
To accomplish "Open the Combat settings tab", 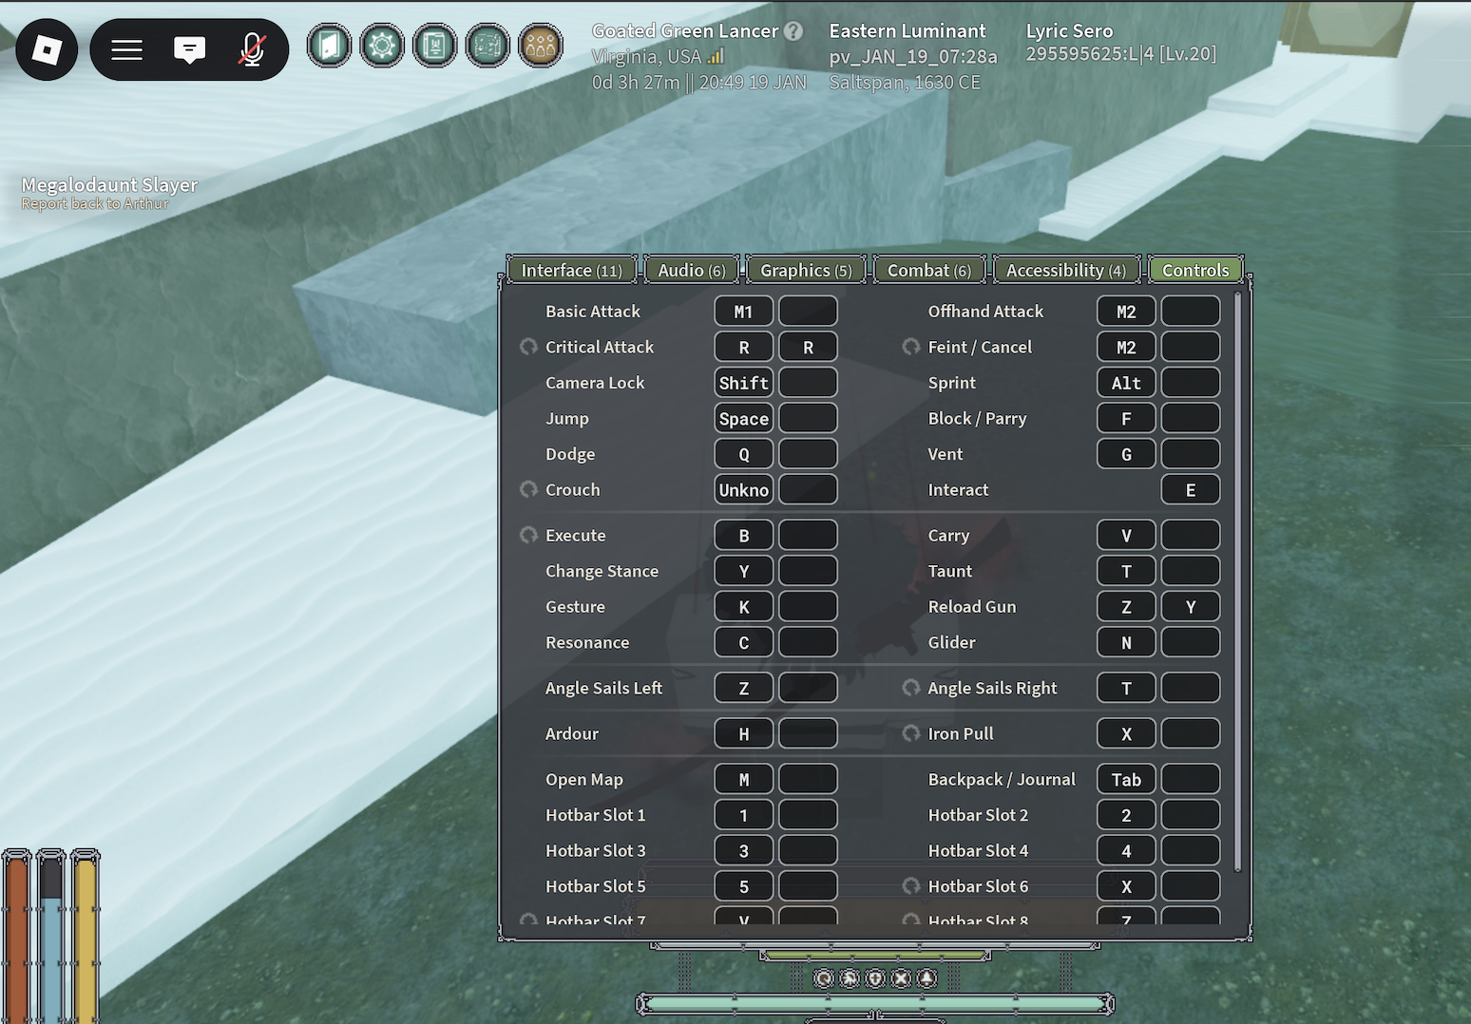I will coord(928,271).
